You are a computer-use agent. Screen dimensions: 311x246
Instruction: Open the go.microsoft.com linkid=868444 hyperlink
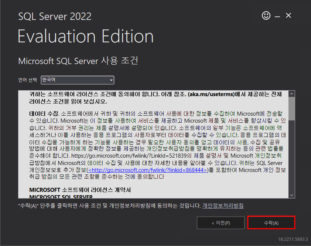[148, 170]
